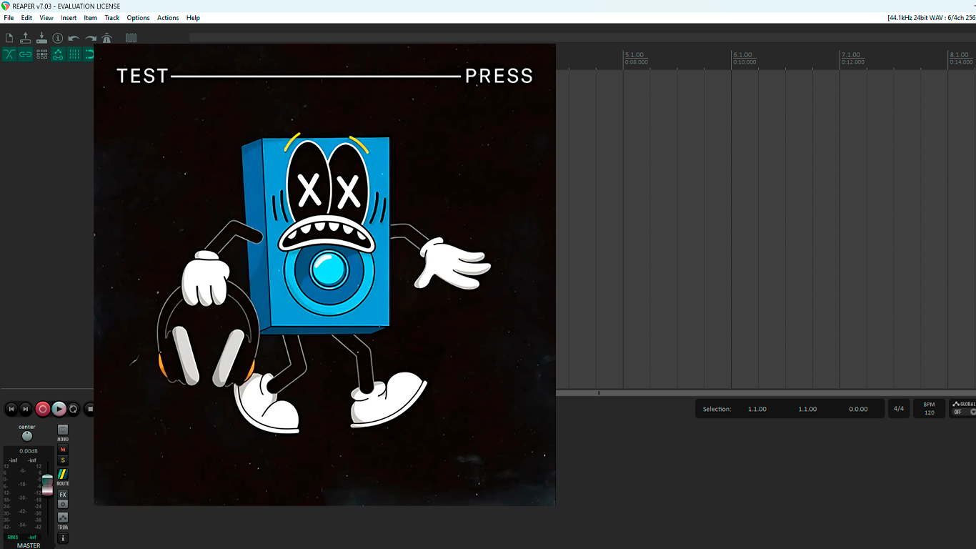
Task: Toggle master MONO button
Action: coord(63,430)
